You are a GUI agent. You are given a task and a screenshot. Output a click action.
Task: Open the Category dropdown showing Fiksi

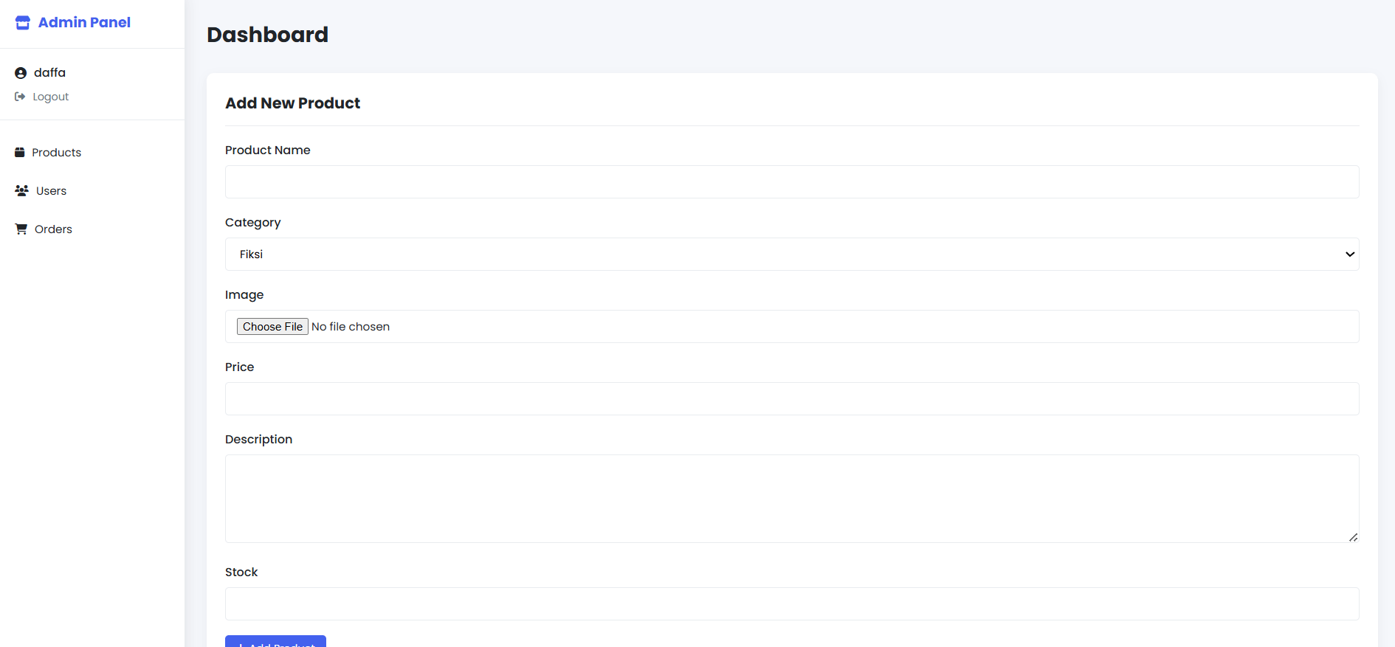coord(791,255)
